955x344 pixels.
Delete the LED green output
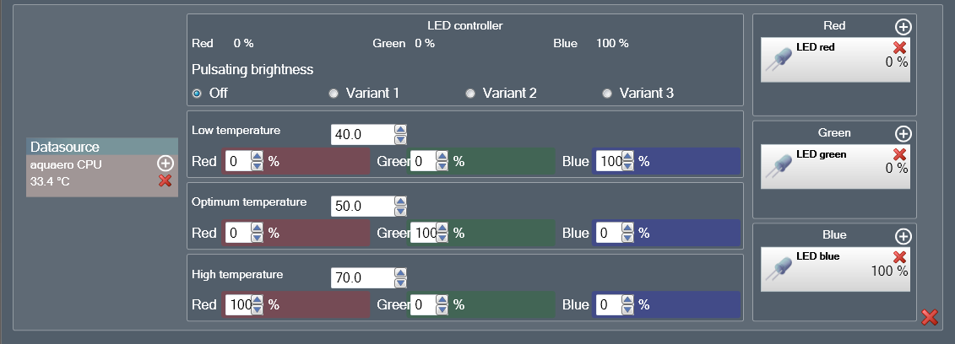point(900,154)
